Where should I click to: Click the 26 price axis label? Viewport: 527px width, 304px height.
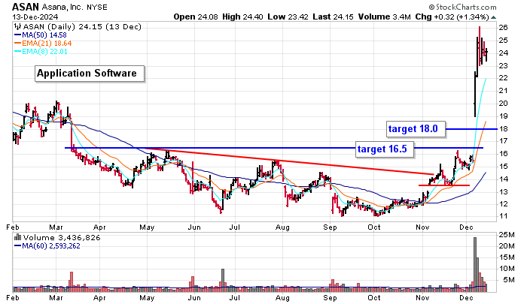point(503,28)
